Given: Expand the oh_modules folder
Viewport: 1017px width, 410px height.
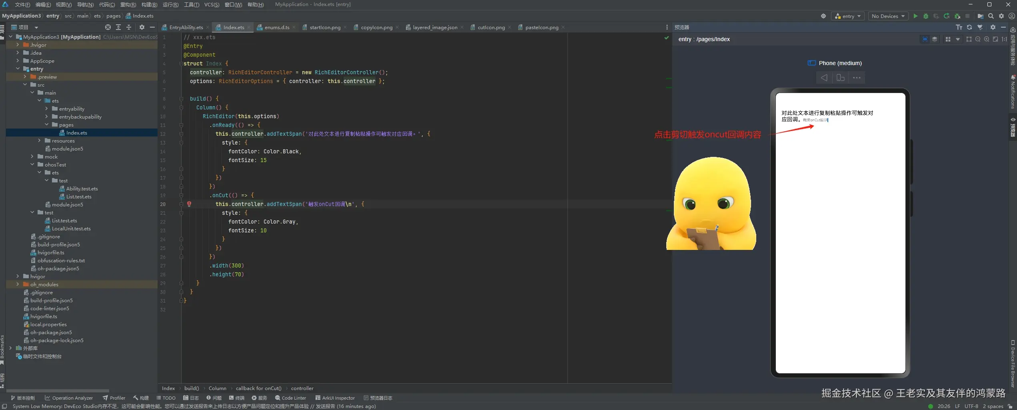Looking at the screenshot, I should 18,284.
